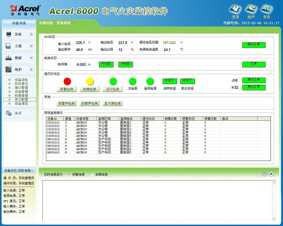Screen dimensions: 283x226
Task: Click the 工程 project icon
Action: 8,46
